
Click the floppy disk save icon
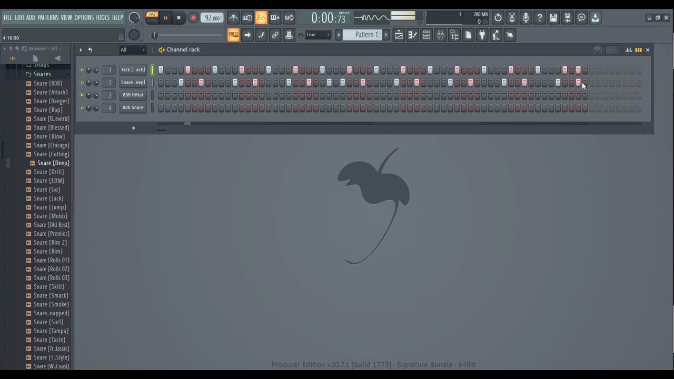(x=553, y=18)
